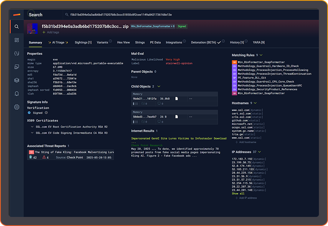Switch to the AI Triage tab
Screen dimensions: 328x226
tap(58, 43)
